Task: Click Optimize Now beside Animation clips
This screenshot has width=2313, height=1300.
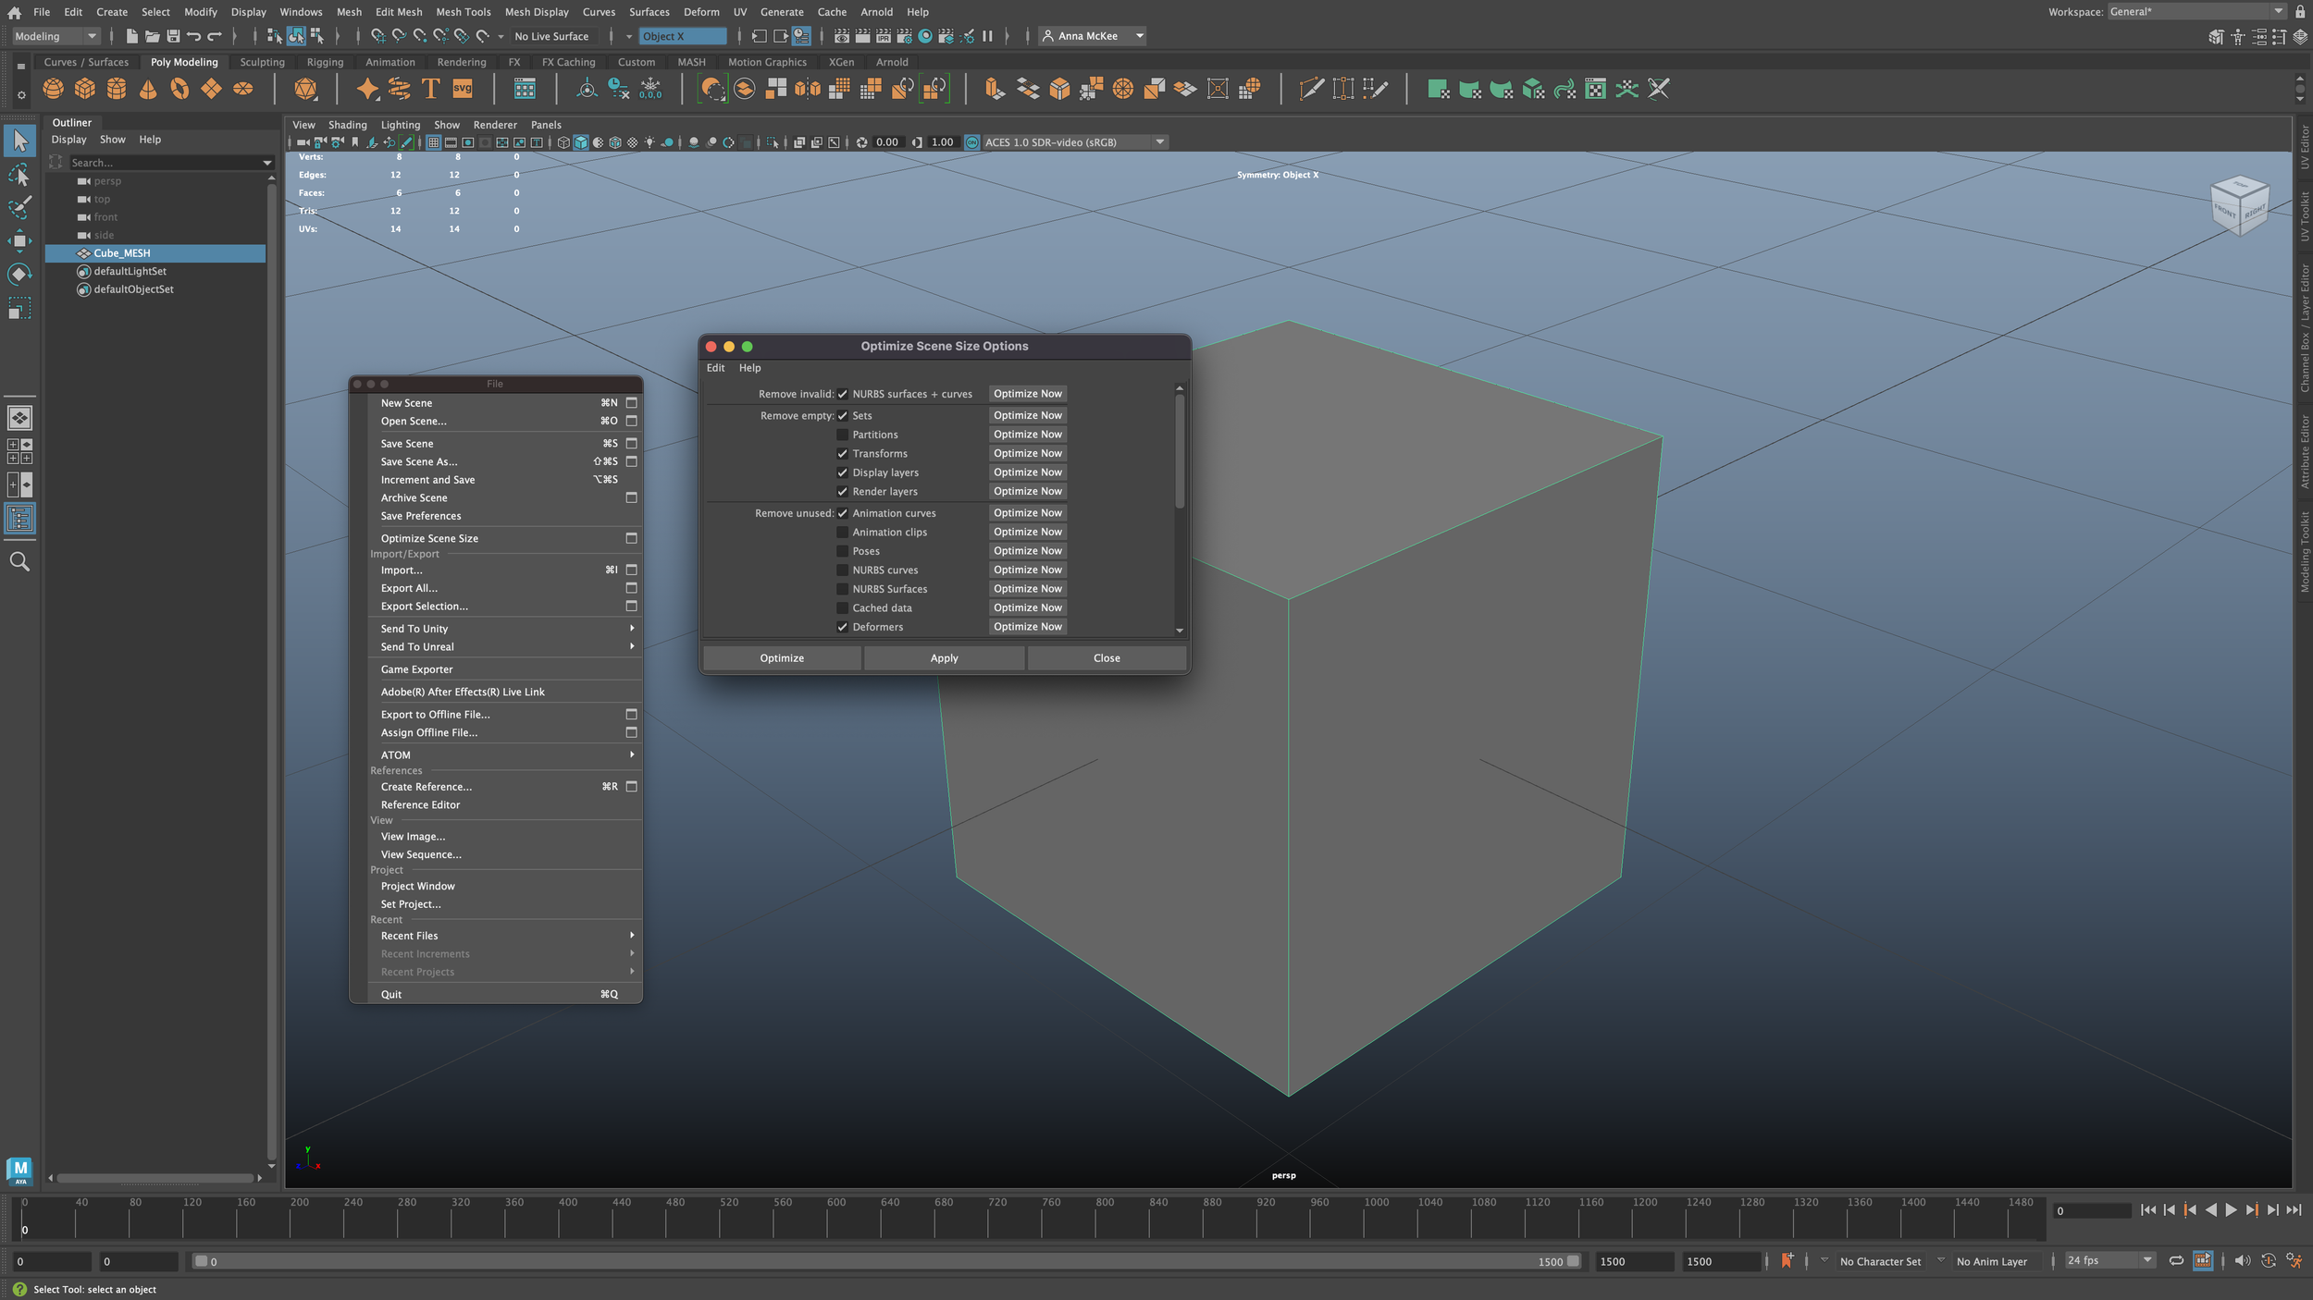Action: point(1027,532)
